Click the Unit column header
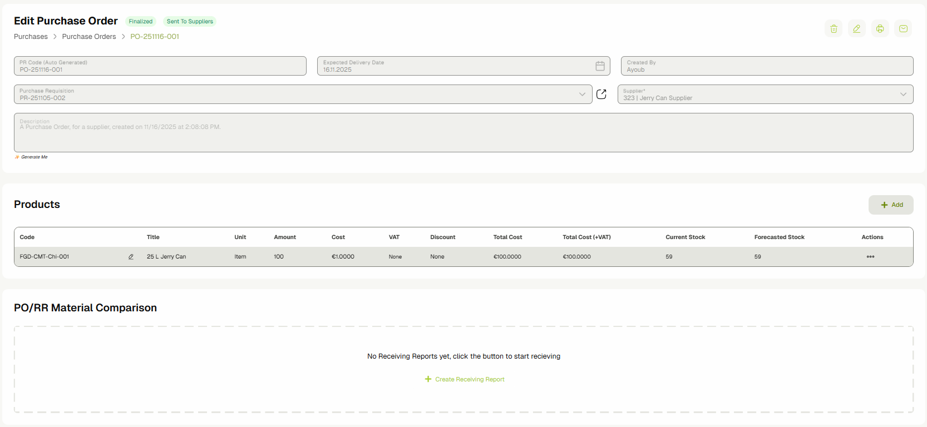This screenshot has width=927, height=427. pos(240,237)
